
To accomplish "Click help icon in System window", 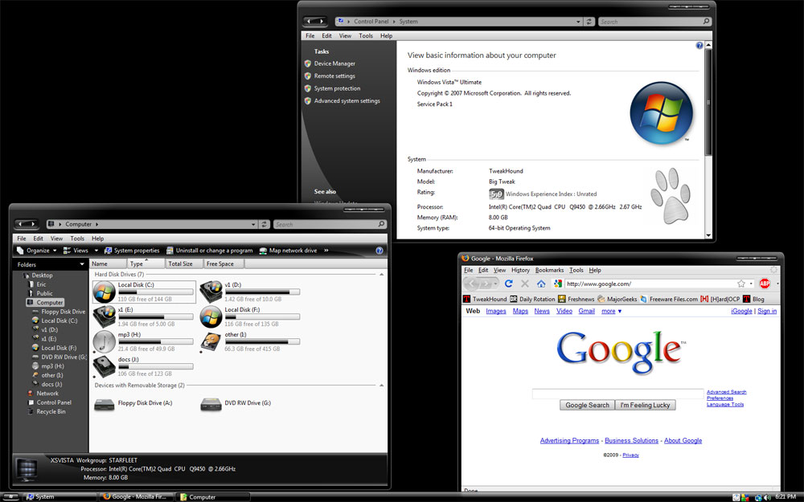I will (699, 46).
